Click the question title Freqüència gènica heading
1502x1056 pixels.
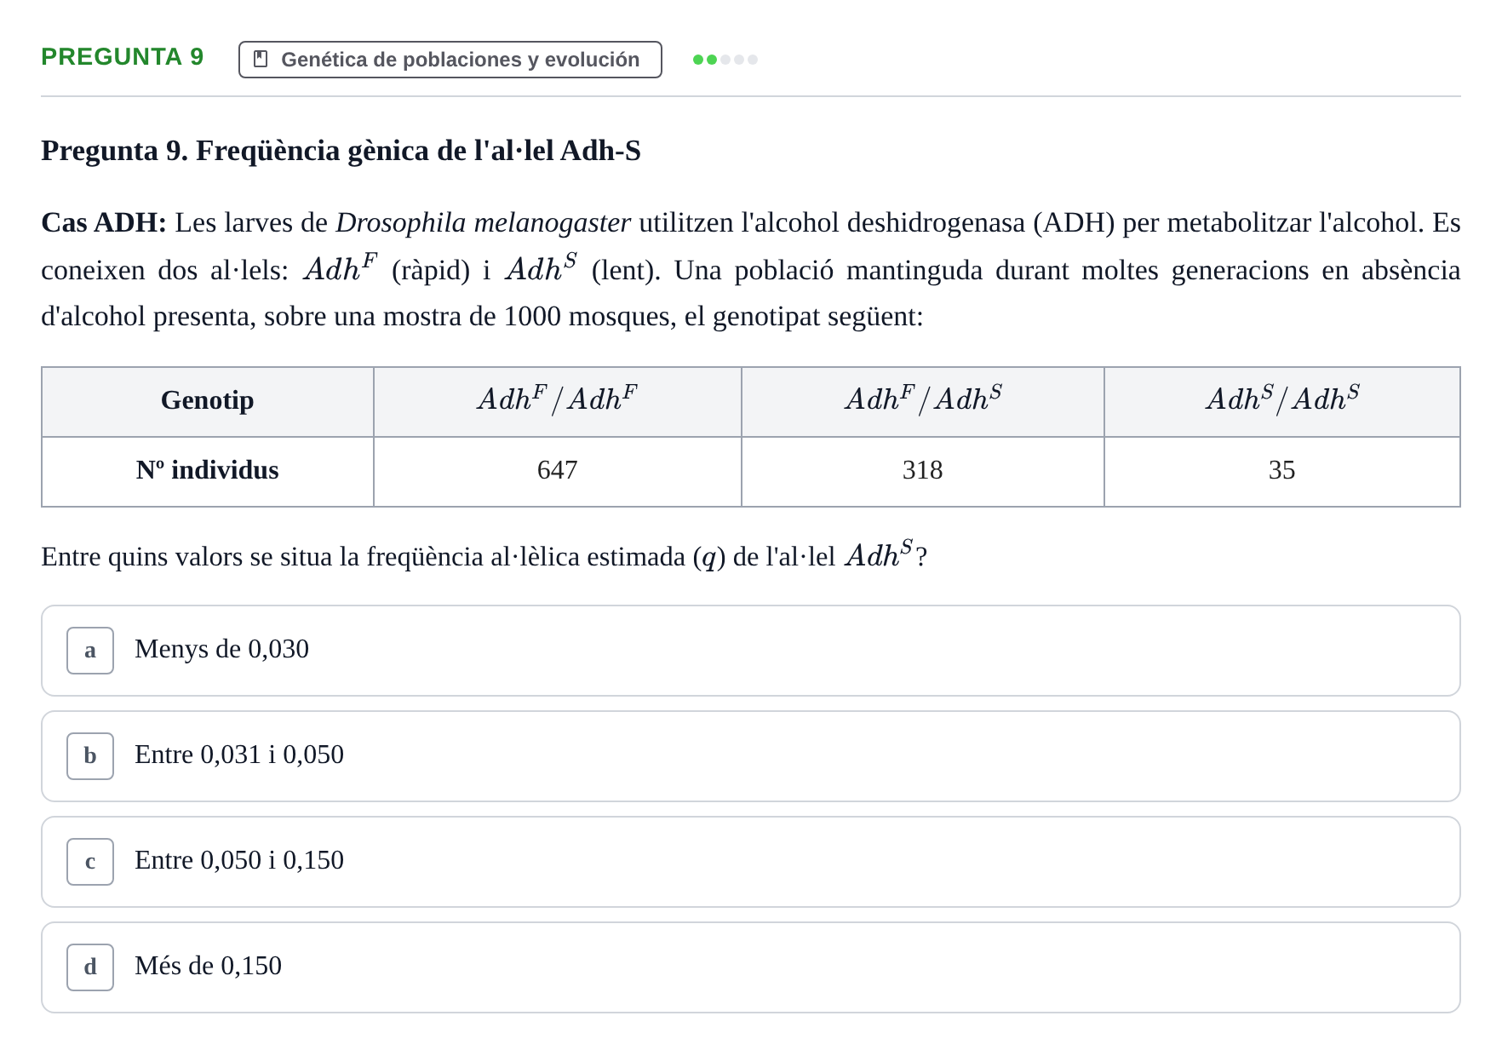(x=341, y=151)
